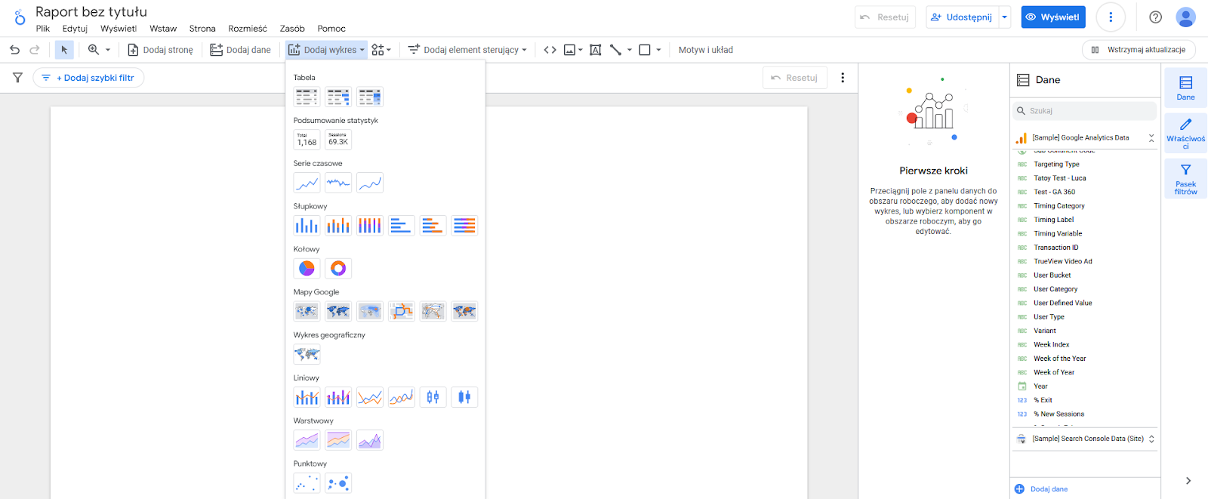
Task: Select the geo chart under Wykres geograficzny
Action: click(x=307, y=354)
